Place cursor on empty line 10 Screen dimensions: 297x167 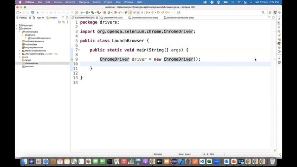[175, 64]
